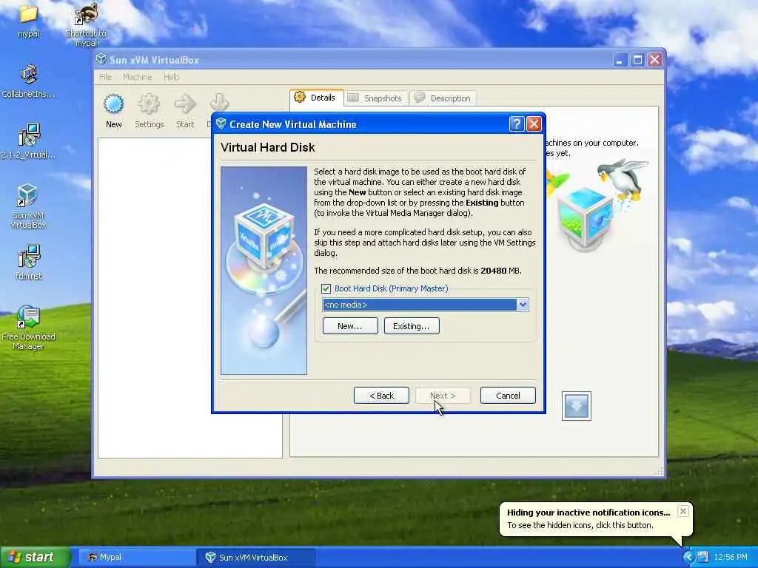Image resolution: width=758 pixels, height=568 pixels.
Task: Dismiss the notification balloon with its X
Action: (682, 511)
